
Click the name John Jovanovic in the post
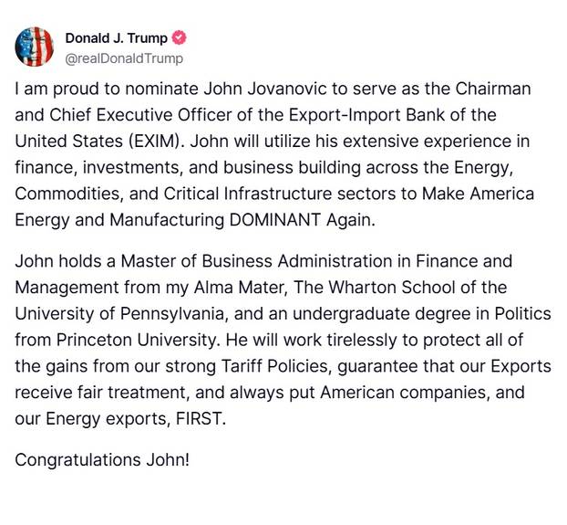[265, 89]
